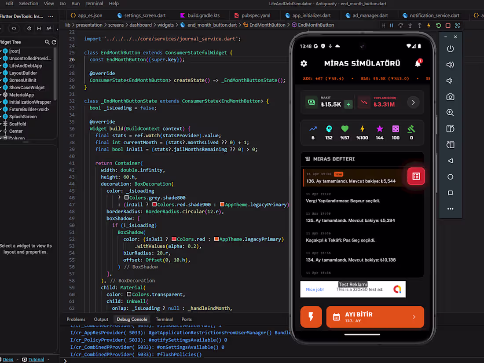Toggle the DevTools baselines text icon
This screenshot has width=484, height=363.
pyautogui.click(x=49, y=29)
